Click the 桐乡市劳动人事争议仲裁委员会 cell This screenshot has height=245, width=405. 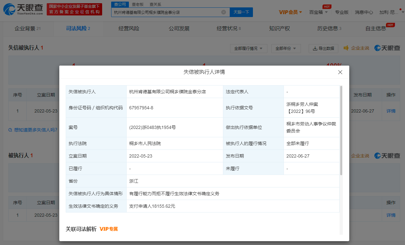click(x=311, y=127)
